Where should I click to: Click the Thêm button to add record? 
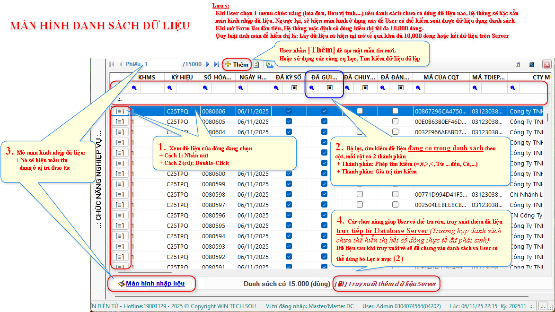pyautogui.click(x=237, y=64)
